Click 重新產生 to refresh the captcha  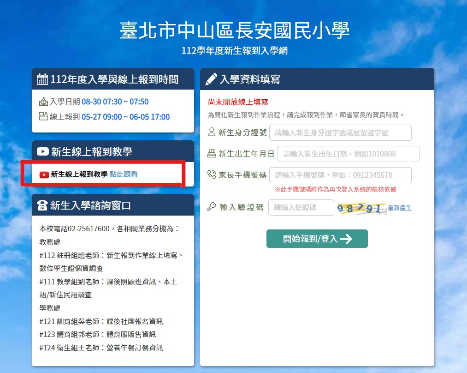399,208
